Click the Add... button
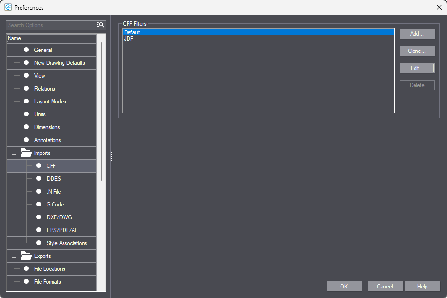The image size is (447, 298). click(416, 34)
